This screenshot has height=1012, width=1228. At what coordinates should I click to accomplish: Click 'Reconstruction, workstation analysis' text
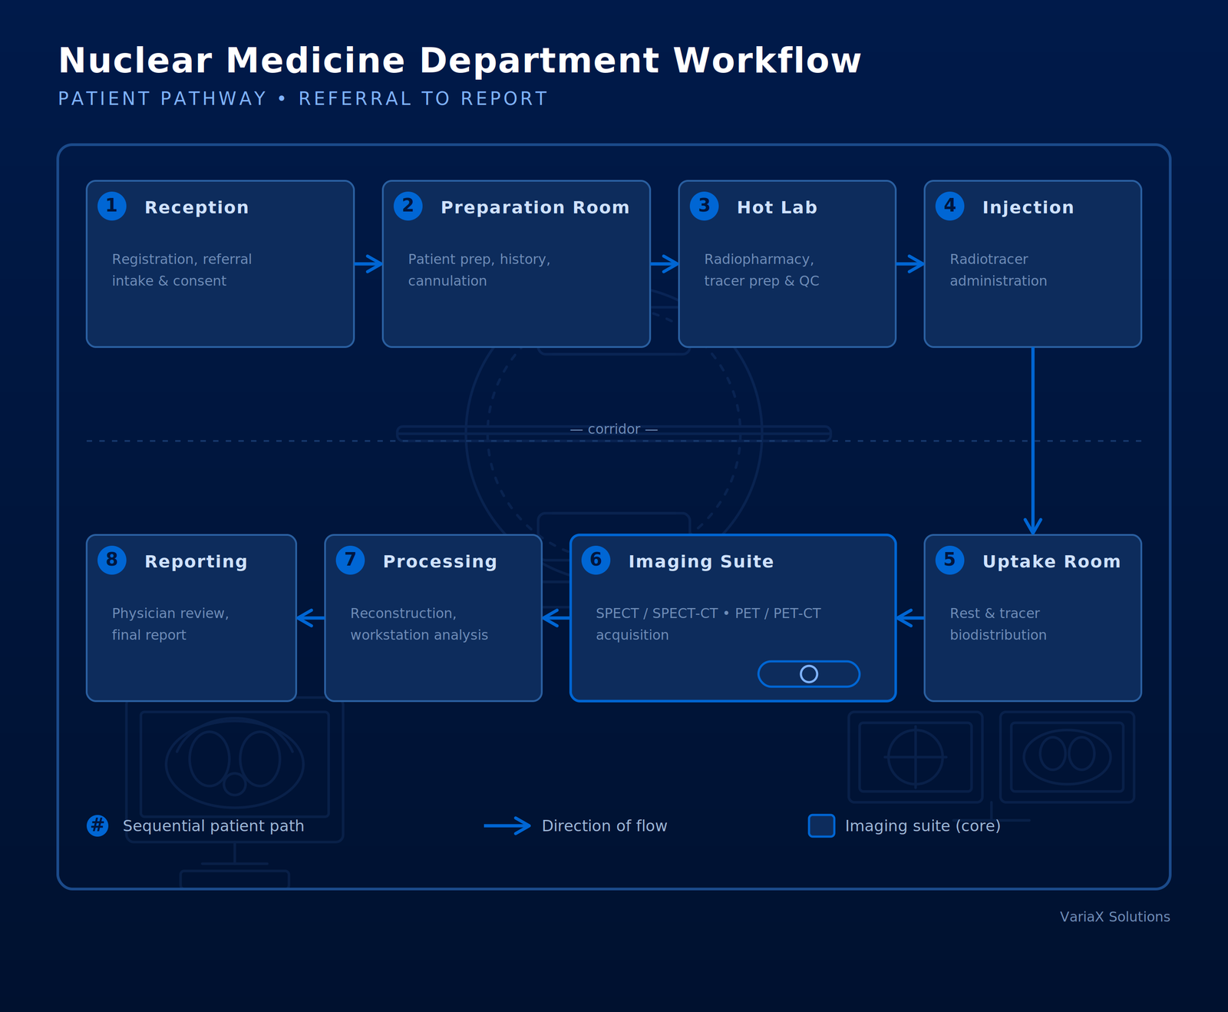click(419, 624)
